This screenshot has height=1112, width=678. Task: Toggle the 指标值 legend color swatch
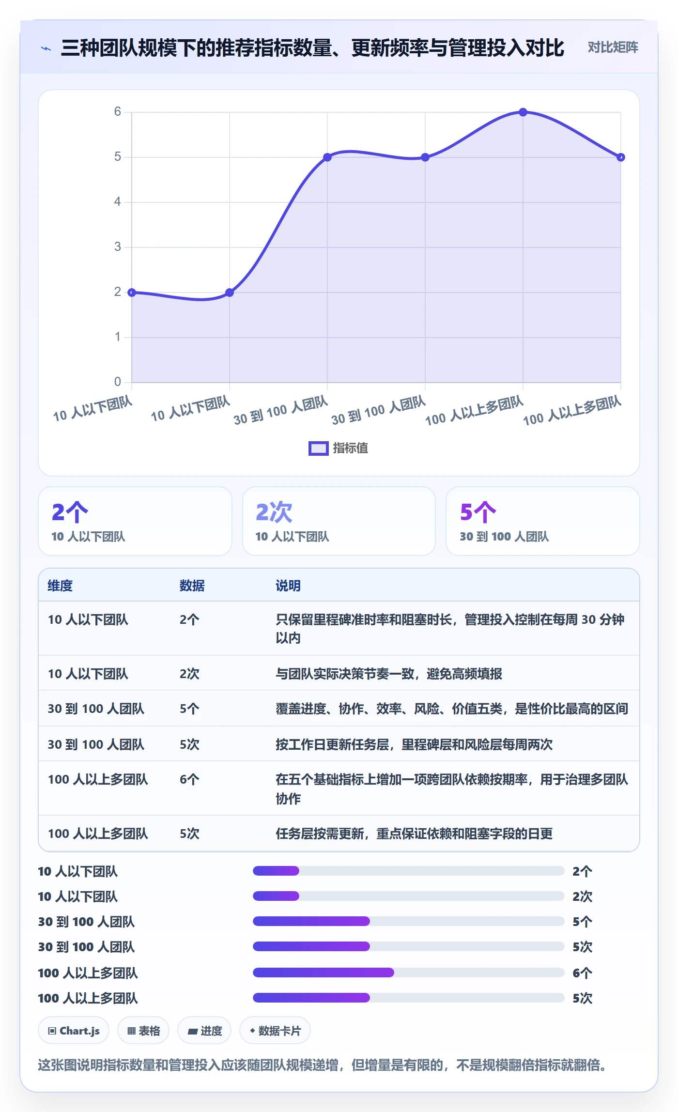coord(319,448)
